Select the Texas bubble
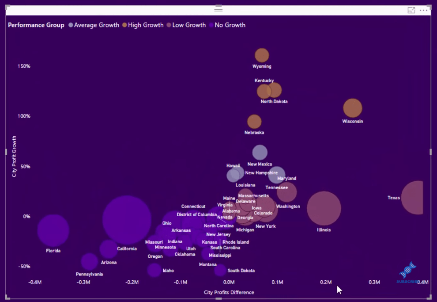This screenshot has width=437, height=302. point(412,198)
